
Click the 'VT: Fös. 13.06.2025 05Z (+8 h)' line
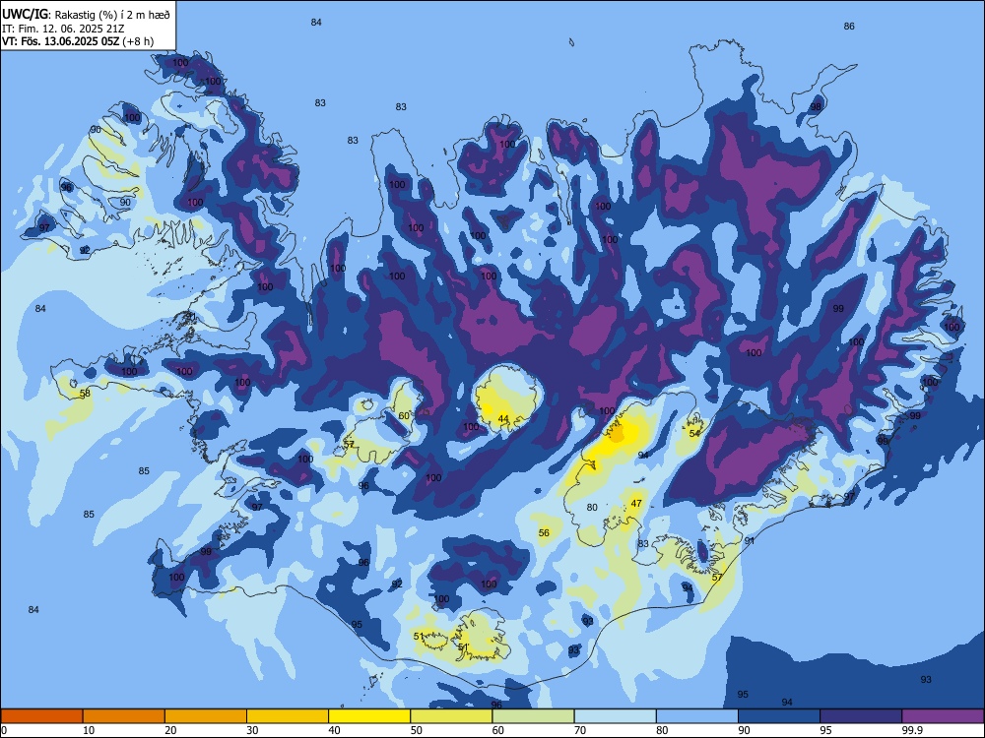pos(77,41)
